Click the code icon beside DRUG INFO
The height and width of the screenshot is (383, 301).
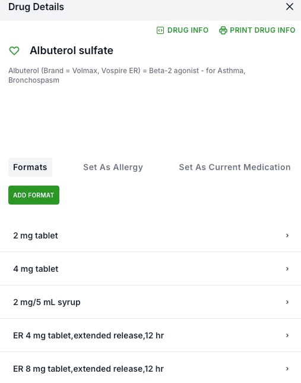click(160, 30)
